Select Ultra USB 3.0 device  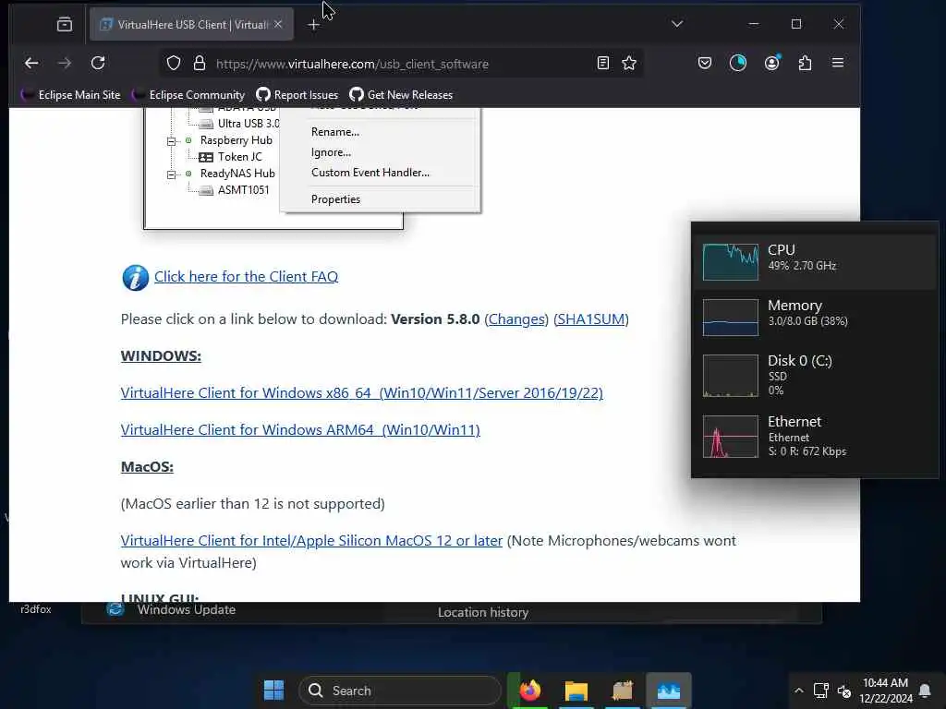tap(239, 124)
